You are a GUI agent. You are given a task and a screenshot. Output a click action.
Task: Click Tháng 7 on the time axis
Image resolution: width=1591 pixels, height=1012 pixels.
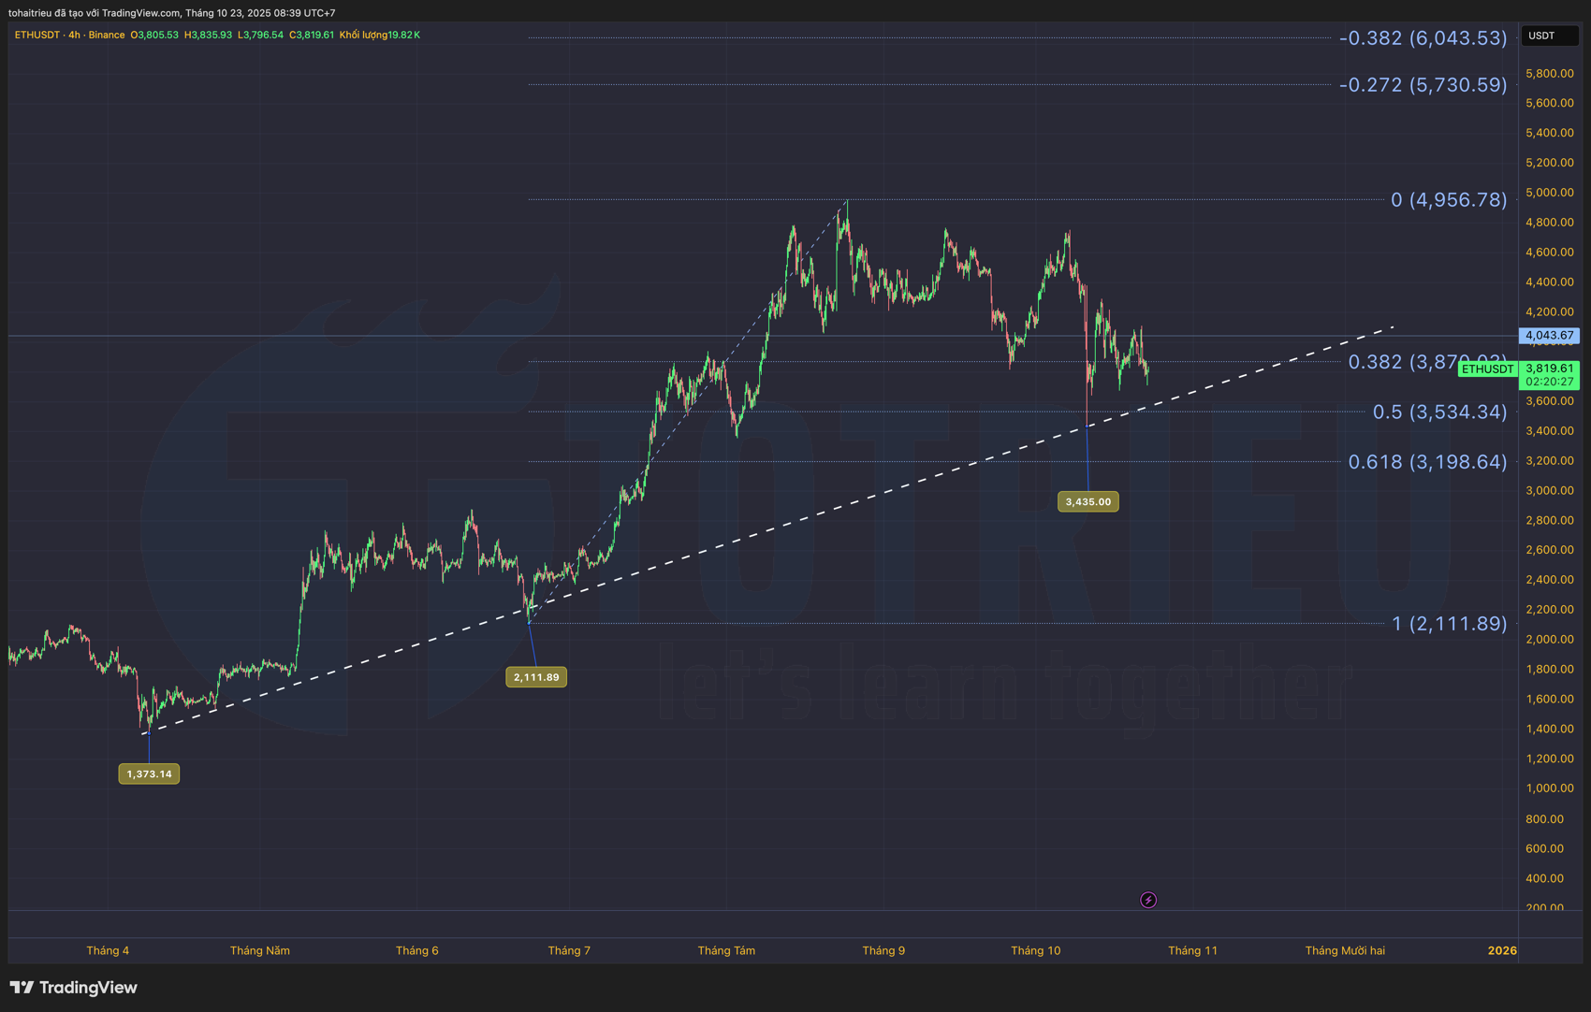(569, 950)
